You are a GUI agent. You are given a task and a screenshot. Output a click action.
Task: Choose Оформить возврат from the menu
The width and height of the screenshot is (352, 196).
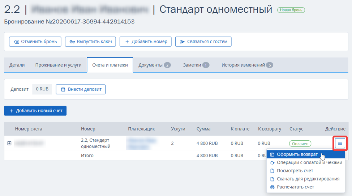[x=305, y=154]
